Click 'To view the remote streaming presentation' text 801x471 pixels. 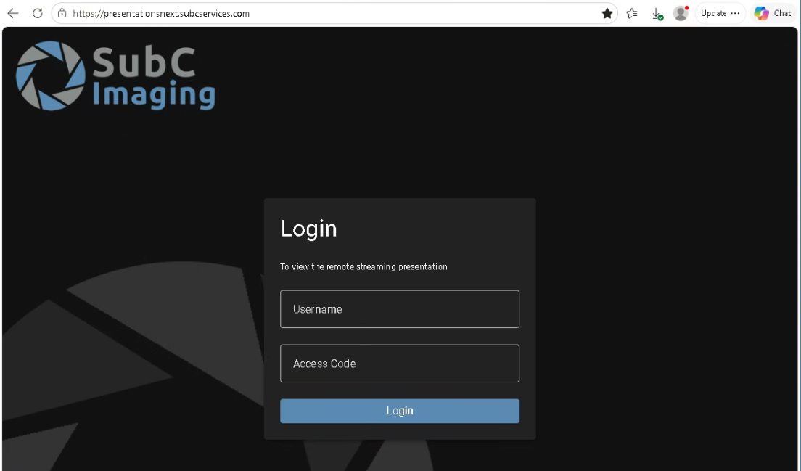tap(363, 266)
